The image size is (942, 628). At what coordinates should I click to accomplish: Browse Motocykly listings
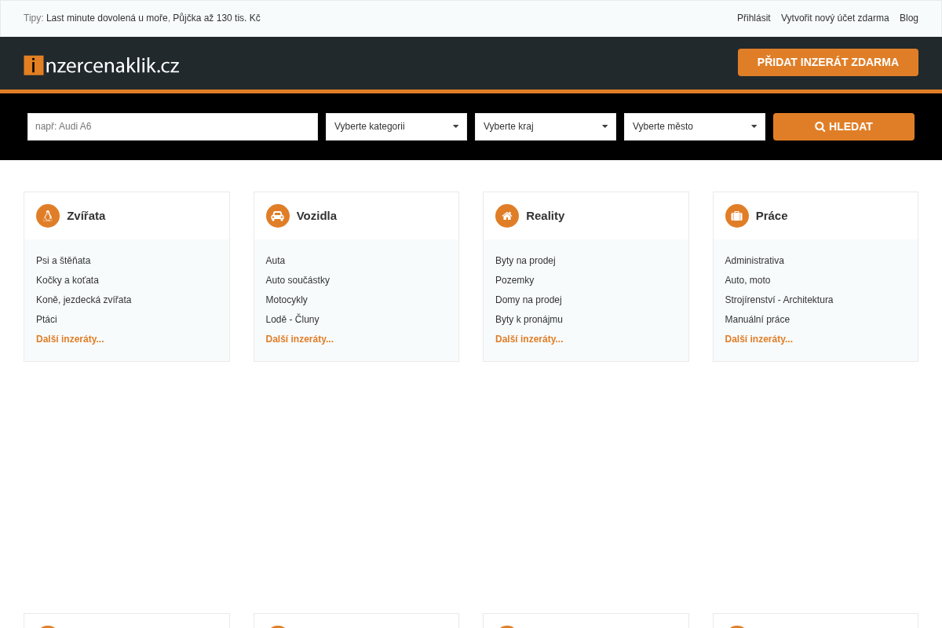coord(287,300)
